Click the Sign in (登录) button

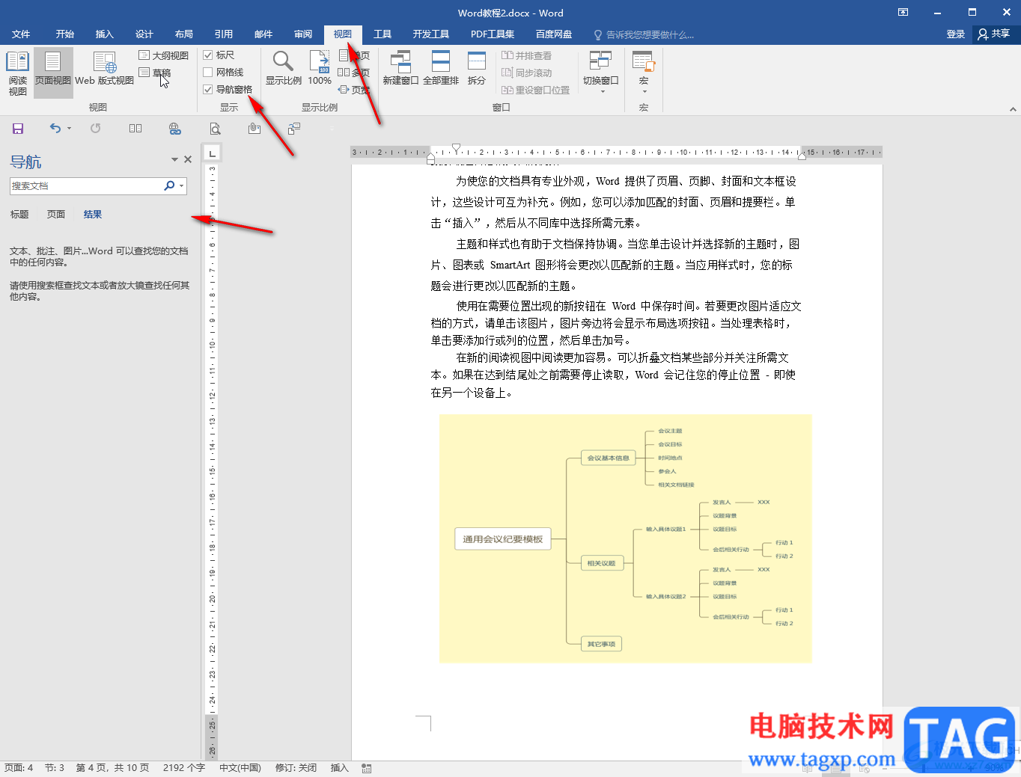956,34
